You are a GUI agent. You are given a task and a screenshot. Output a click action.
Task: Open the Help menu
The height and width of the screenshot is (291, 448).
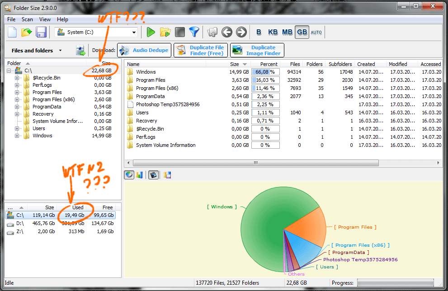tap(62, 19)
